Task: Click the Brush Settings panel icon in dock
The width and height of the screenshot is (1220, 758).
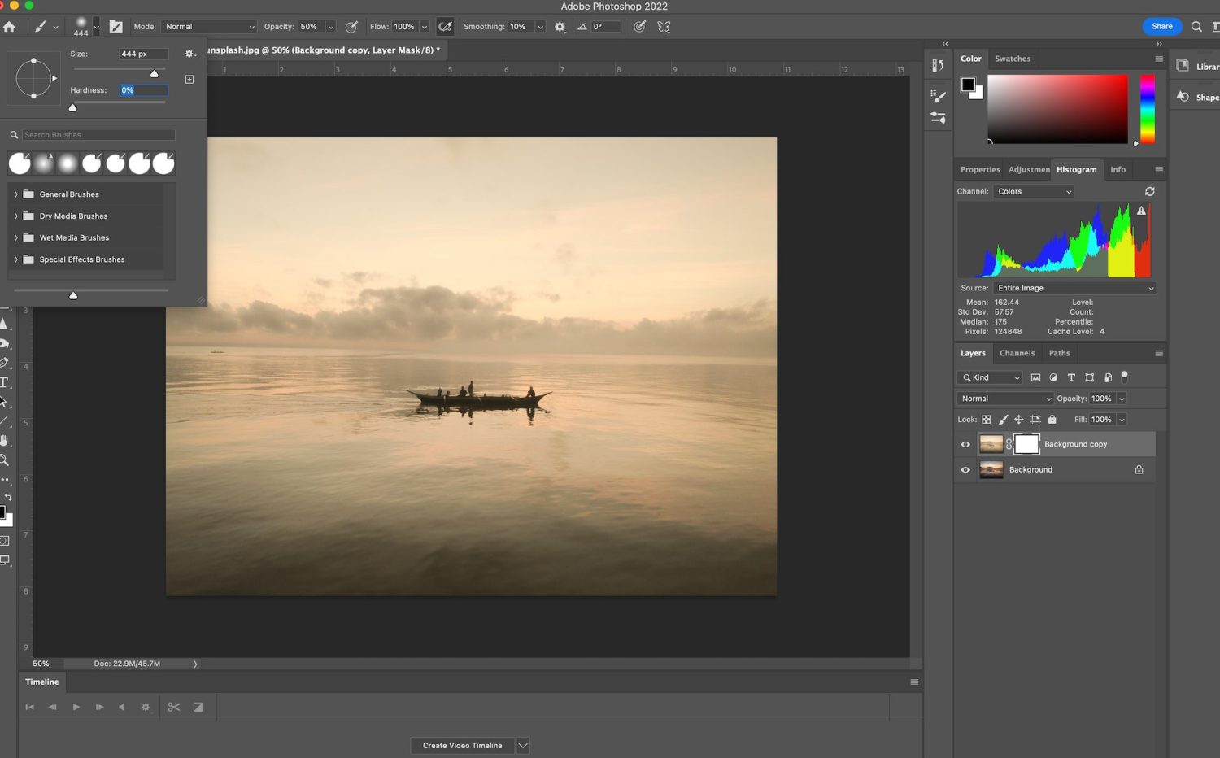Action: tap(938, 96)
